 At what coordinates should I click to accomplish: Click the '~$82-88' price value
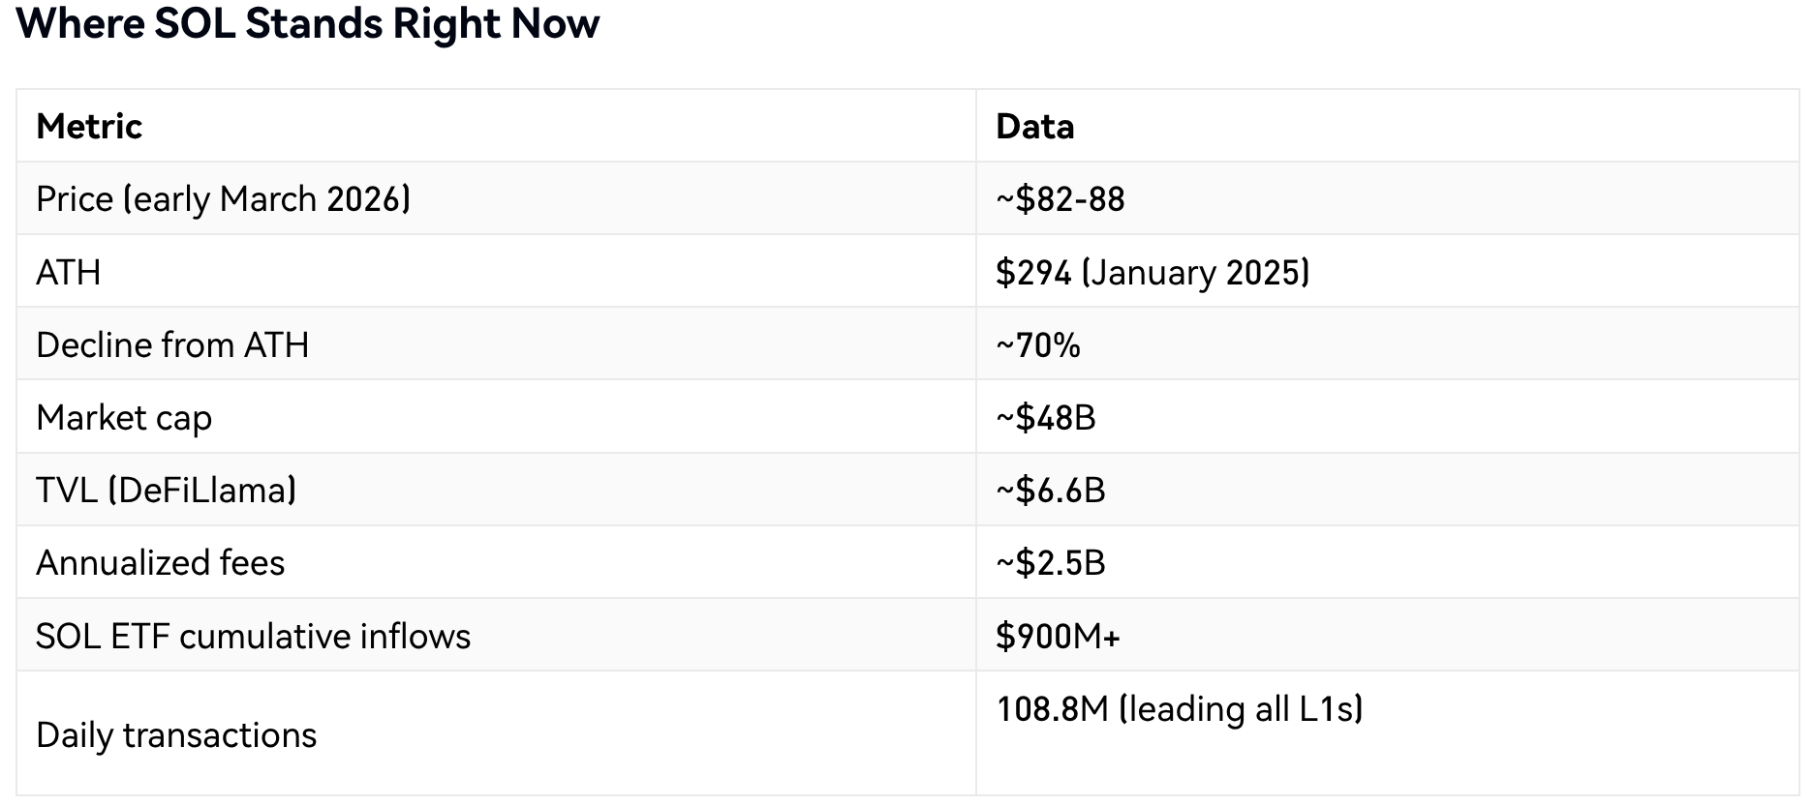pos(1060,199)
